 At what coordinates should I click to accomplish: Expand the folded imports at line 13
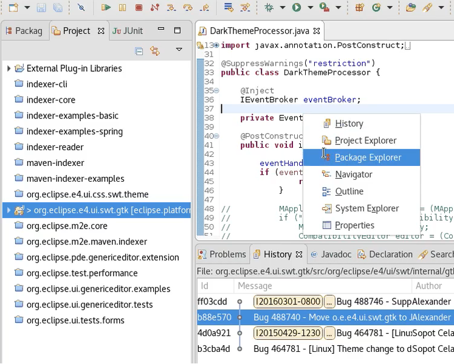coord(216,45)
